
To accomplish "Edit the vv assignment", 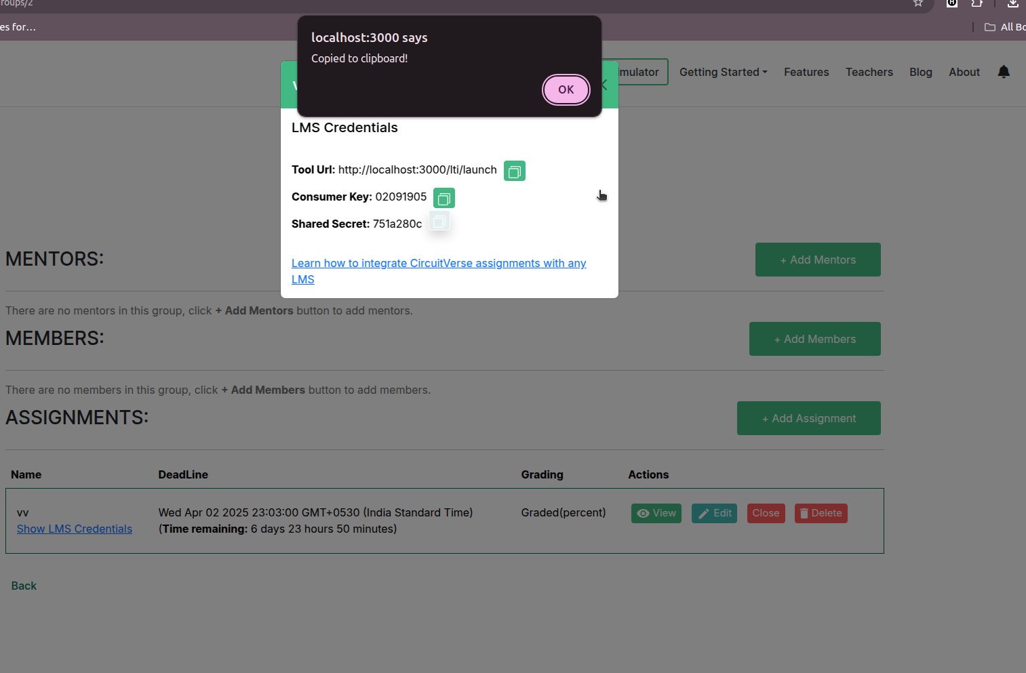I will coord(714,513).
